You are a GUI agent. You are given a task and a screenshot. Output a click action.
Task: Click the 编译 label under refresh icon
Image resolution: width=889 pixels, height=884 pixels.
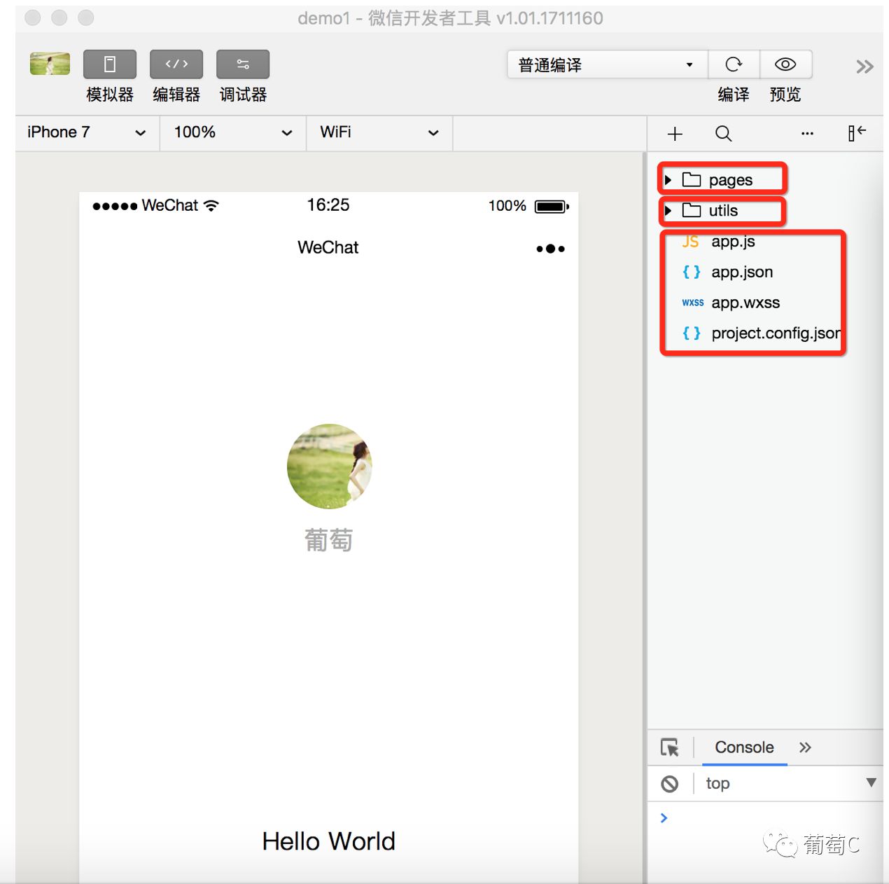pos(734,95)
